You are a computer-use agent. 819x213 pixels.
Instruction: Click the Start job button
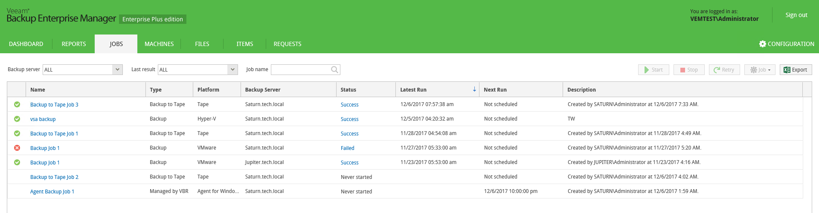click(653, 70)
